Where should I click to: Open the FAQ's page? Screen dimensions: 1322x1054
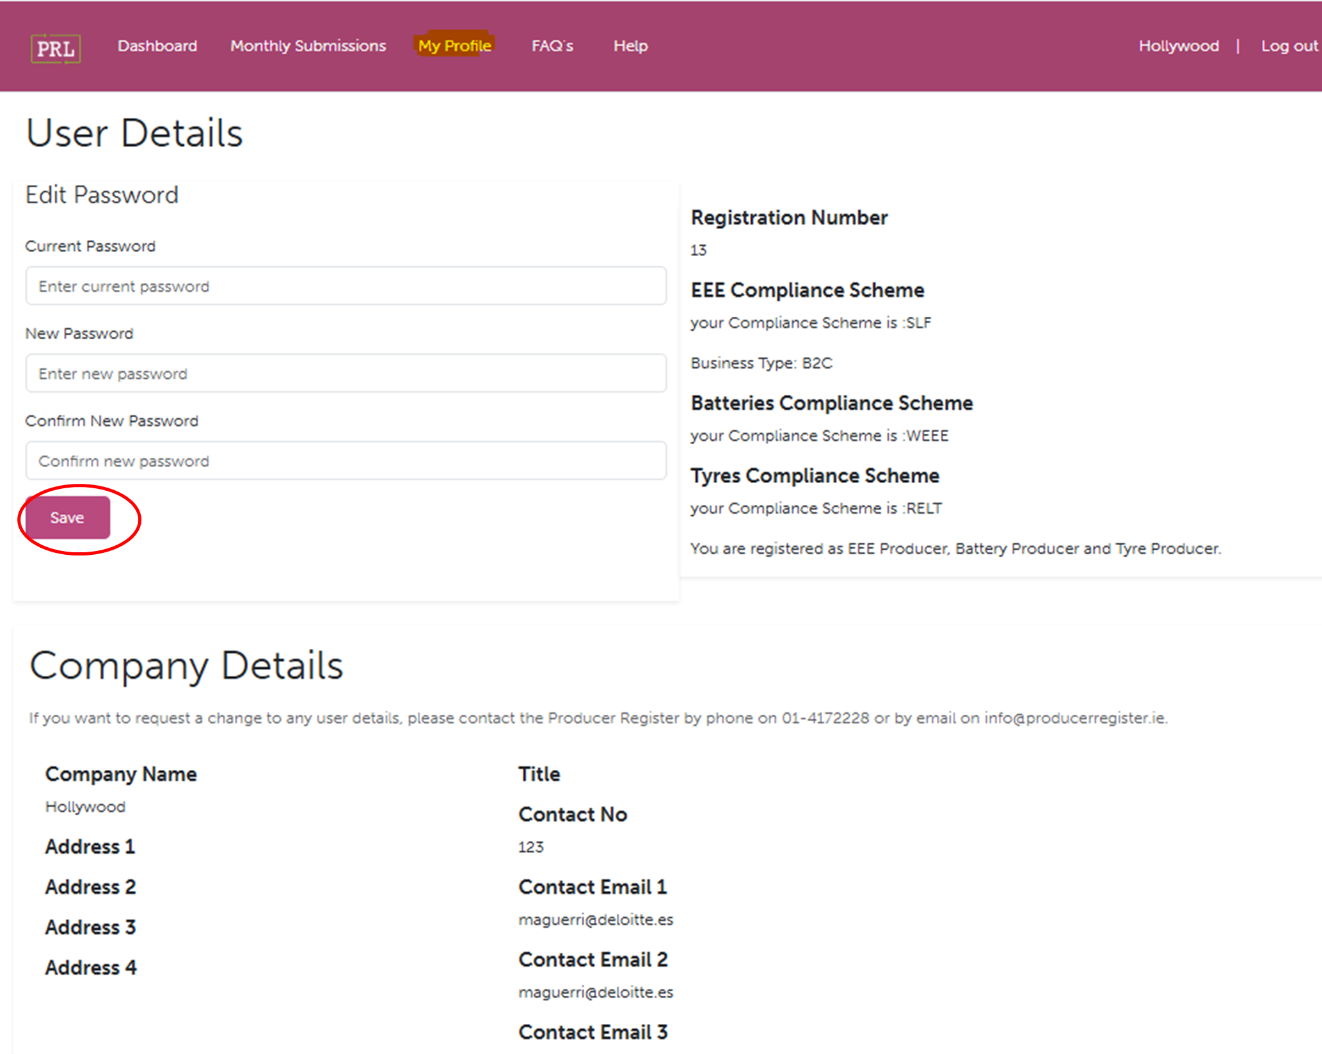552,46
